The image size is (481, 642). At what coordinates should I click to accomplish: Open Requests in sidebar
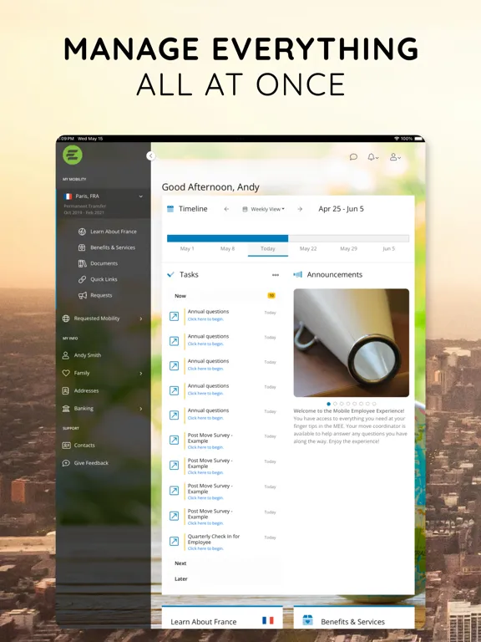95,295
